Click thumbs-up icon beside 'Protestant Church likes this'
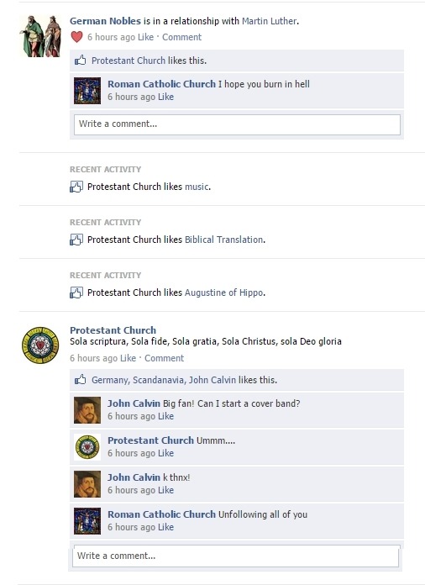 [x=80, y=61]
